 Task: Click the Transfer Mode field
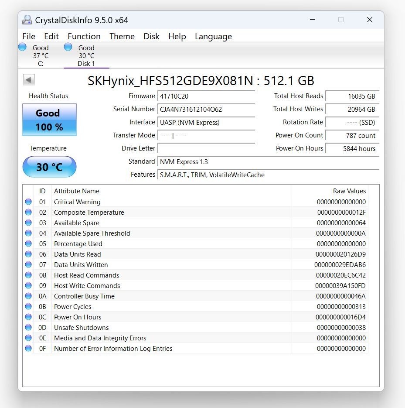[206, 136]
